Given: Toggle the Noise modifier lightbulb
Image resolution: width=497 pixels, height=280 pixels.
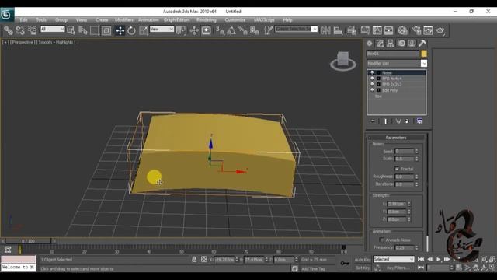Looking at the screenshot, I should coord(372,72).
